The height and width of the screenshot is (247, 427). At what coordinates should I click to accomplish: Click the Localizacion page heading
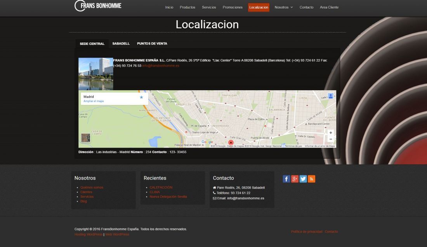pos(207,25)
